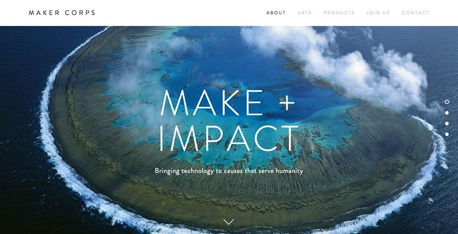Screen dimensions: 458x234
Task: Click the scroll-down chevron arrow
Action: (229, 222)
